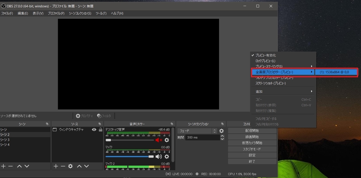Enable スタジオモード button
The image size is (361, 178).
252,149
